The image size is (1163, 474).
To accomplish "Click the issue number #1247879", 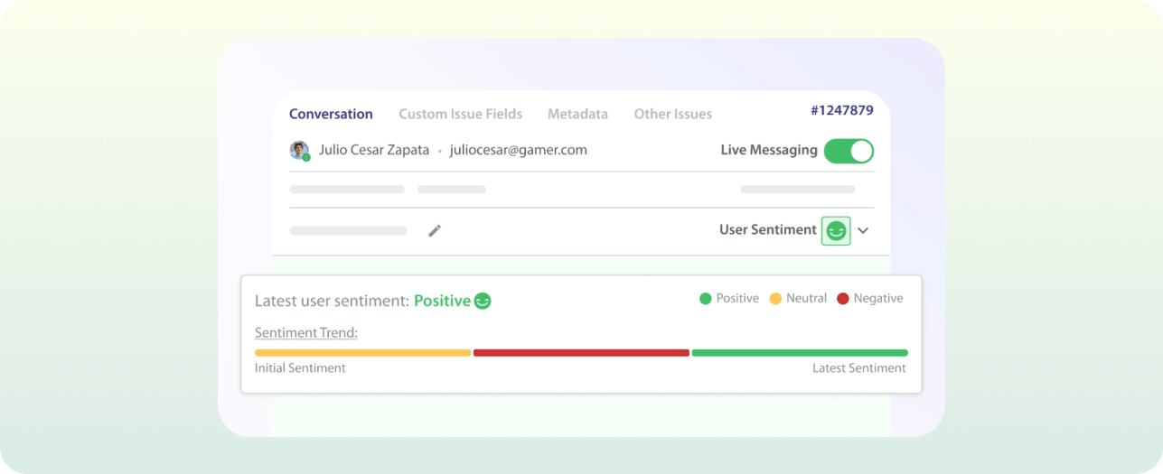I will (841, 110).
